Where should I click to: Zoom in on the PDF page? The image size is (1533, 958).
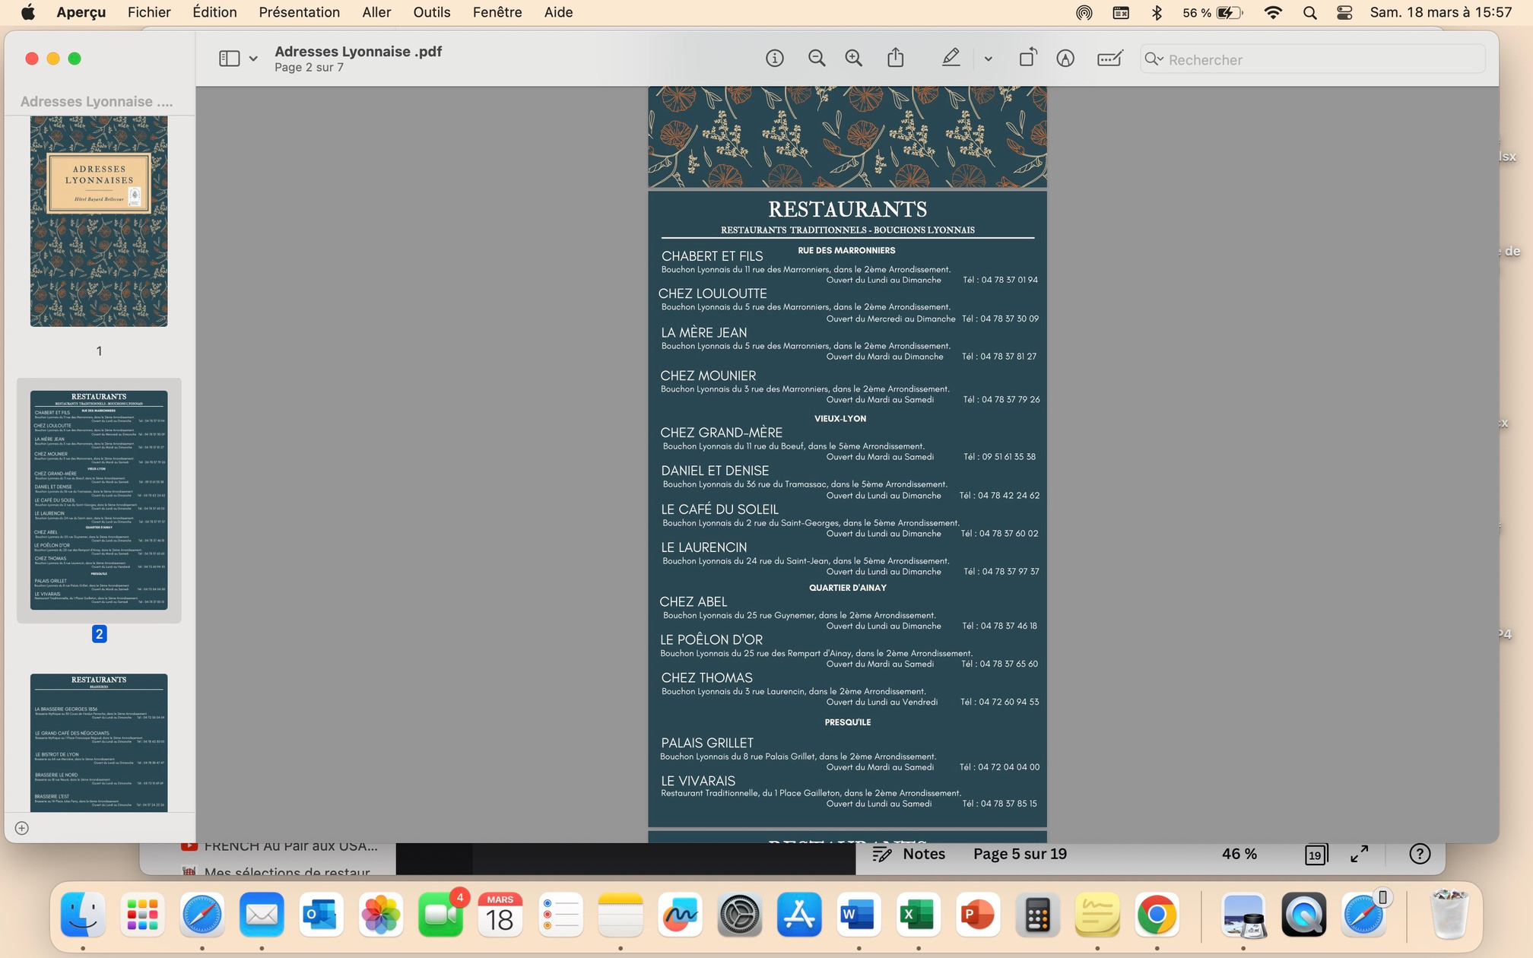853,59
